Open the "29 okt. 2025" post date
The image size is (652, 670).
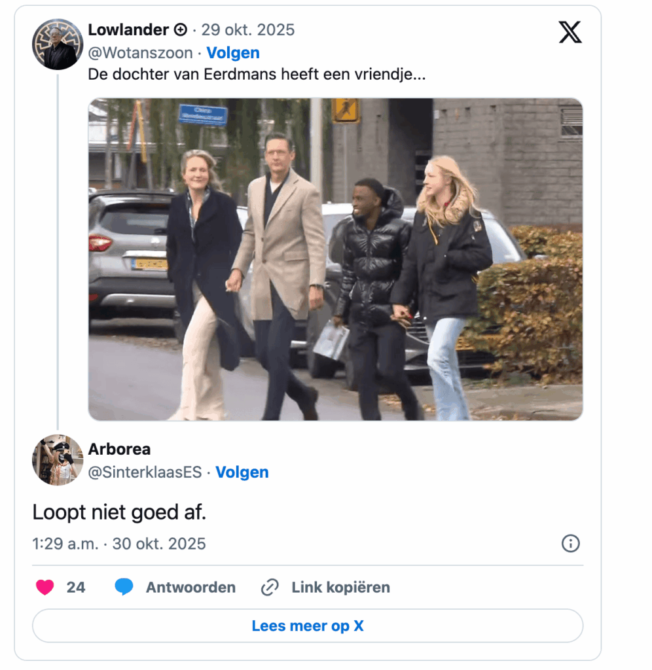248,30
